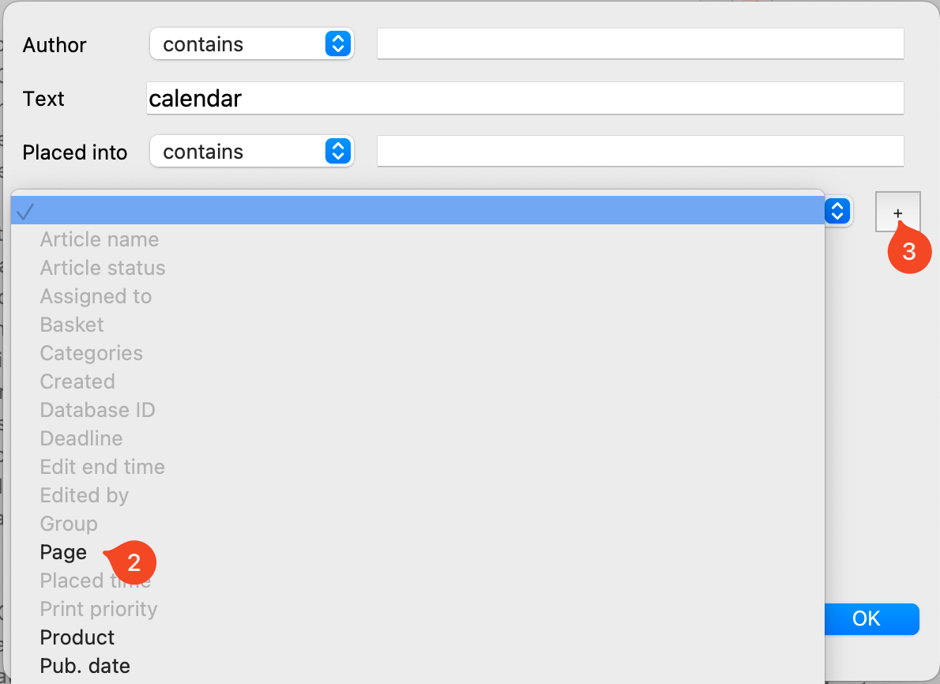Viewport: 940px width, 684px height.
Task: Open the highlighted field selector dropdown
Action: coord(837,211)
